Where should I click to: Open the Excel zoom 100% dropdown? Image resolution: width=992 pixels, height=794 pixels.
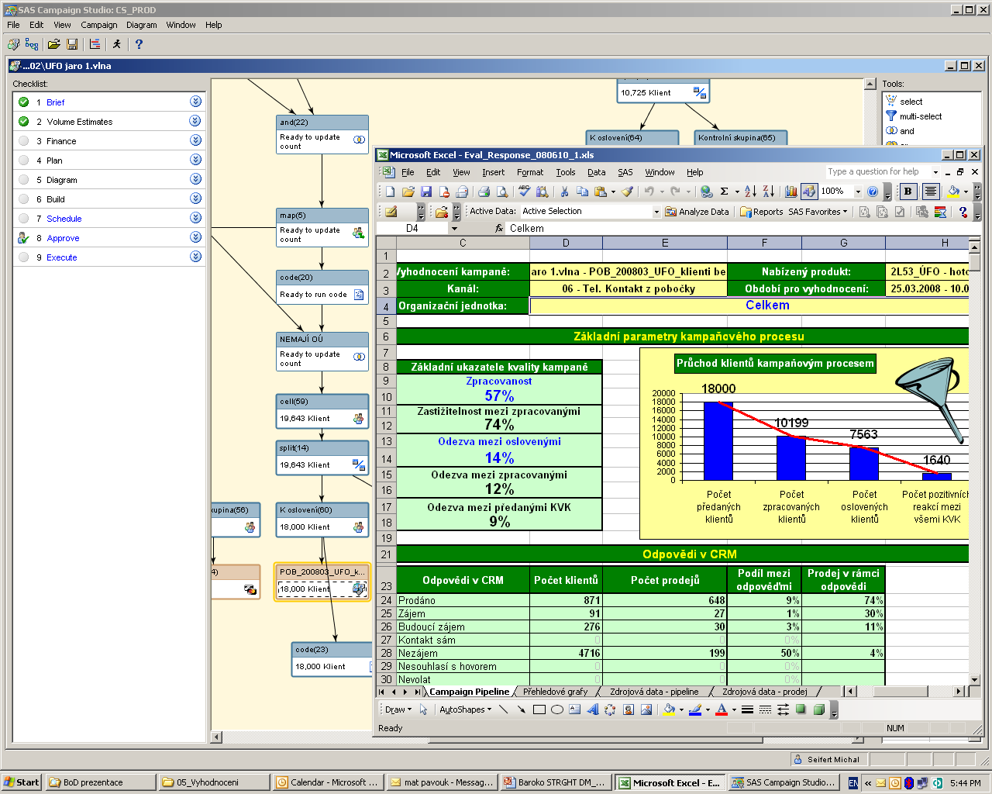click(858, 192)
